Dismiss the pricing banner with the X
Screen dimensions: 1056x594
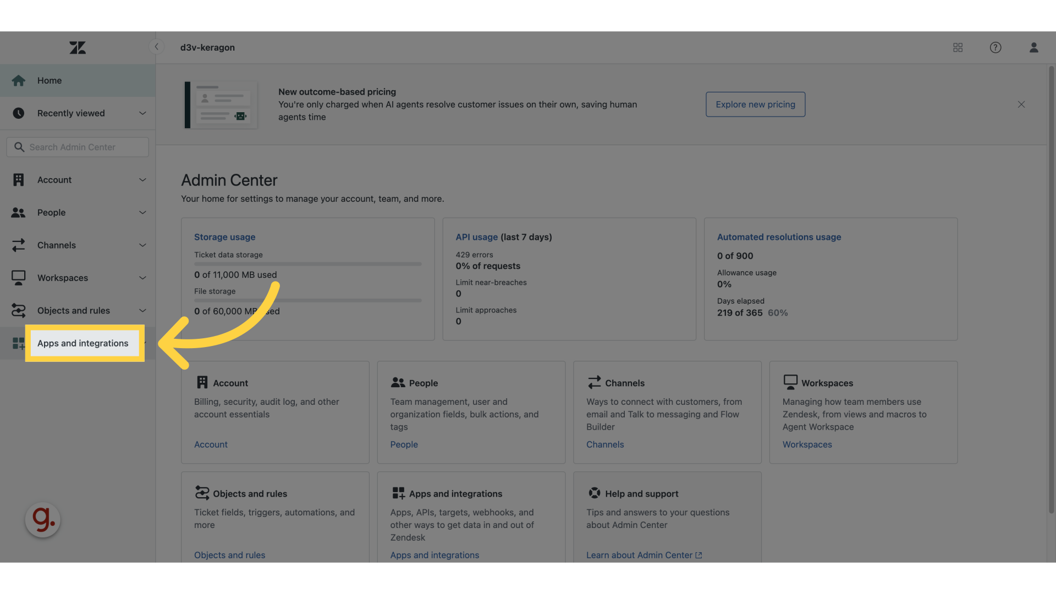(1021, 105)
